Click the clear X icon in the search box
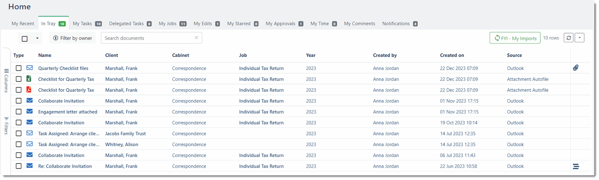The width and height of the screenshot is (599, 180). click(196, 38)
